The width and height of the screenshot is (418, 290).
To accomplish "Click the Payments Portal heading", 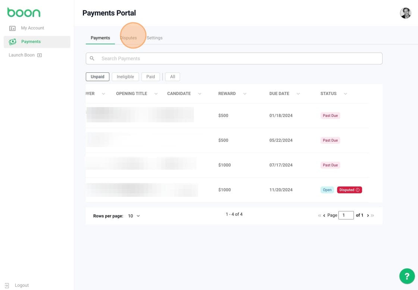I will click(109, 13).
